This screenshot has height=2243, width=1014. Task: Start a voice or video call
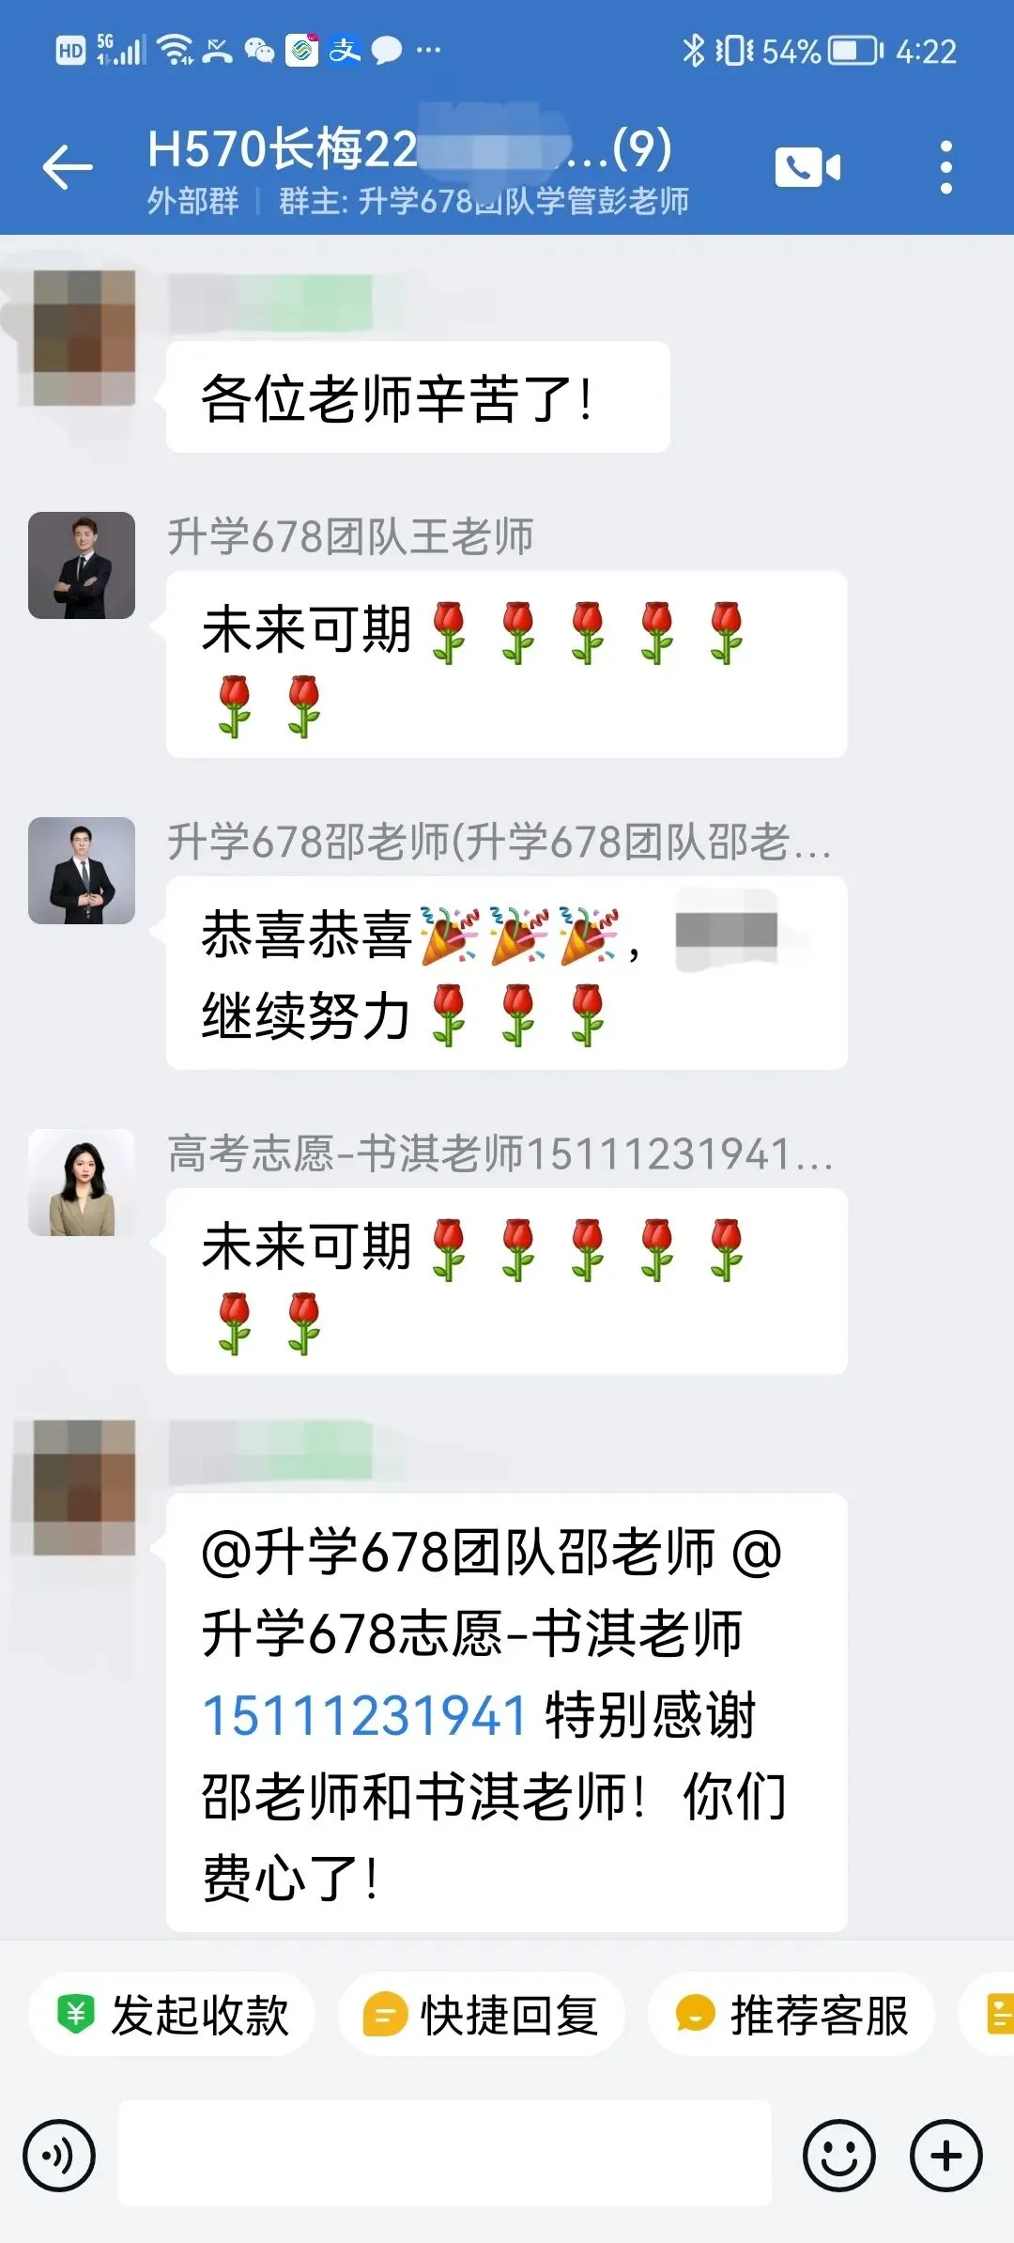coord(807,168)
